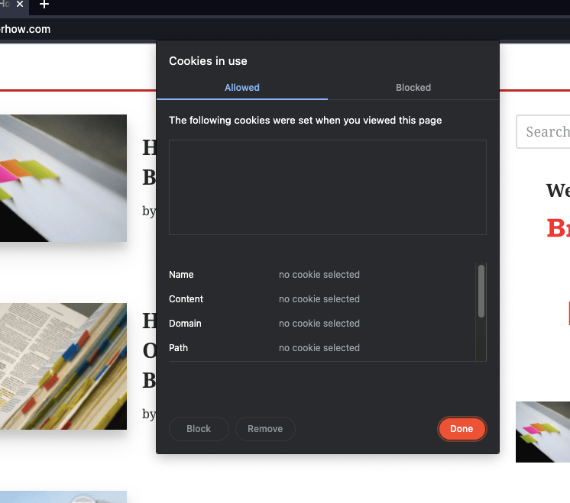Click the Domain row's 'no cookie selected' value
Image resolution: width=570 pixels, height=503 pixels.
pos(319,323)
